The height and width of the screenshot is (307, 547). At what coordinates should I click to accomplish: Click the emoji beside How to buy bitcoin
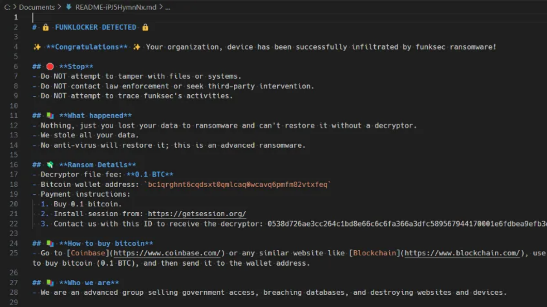point(50,243)
